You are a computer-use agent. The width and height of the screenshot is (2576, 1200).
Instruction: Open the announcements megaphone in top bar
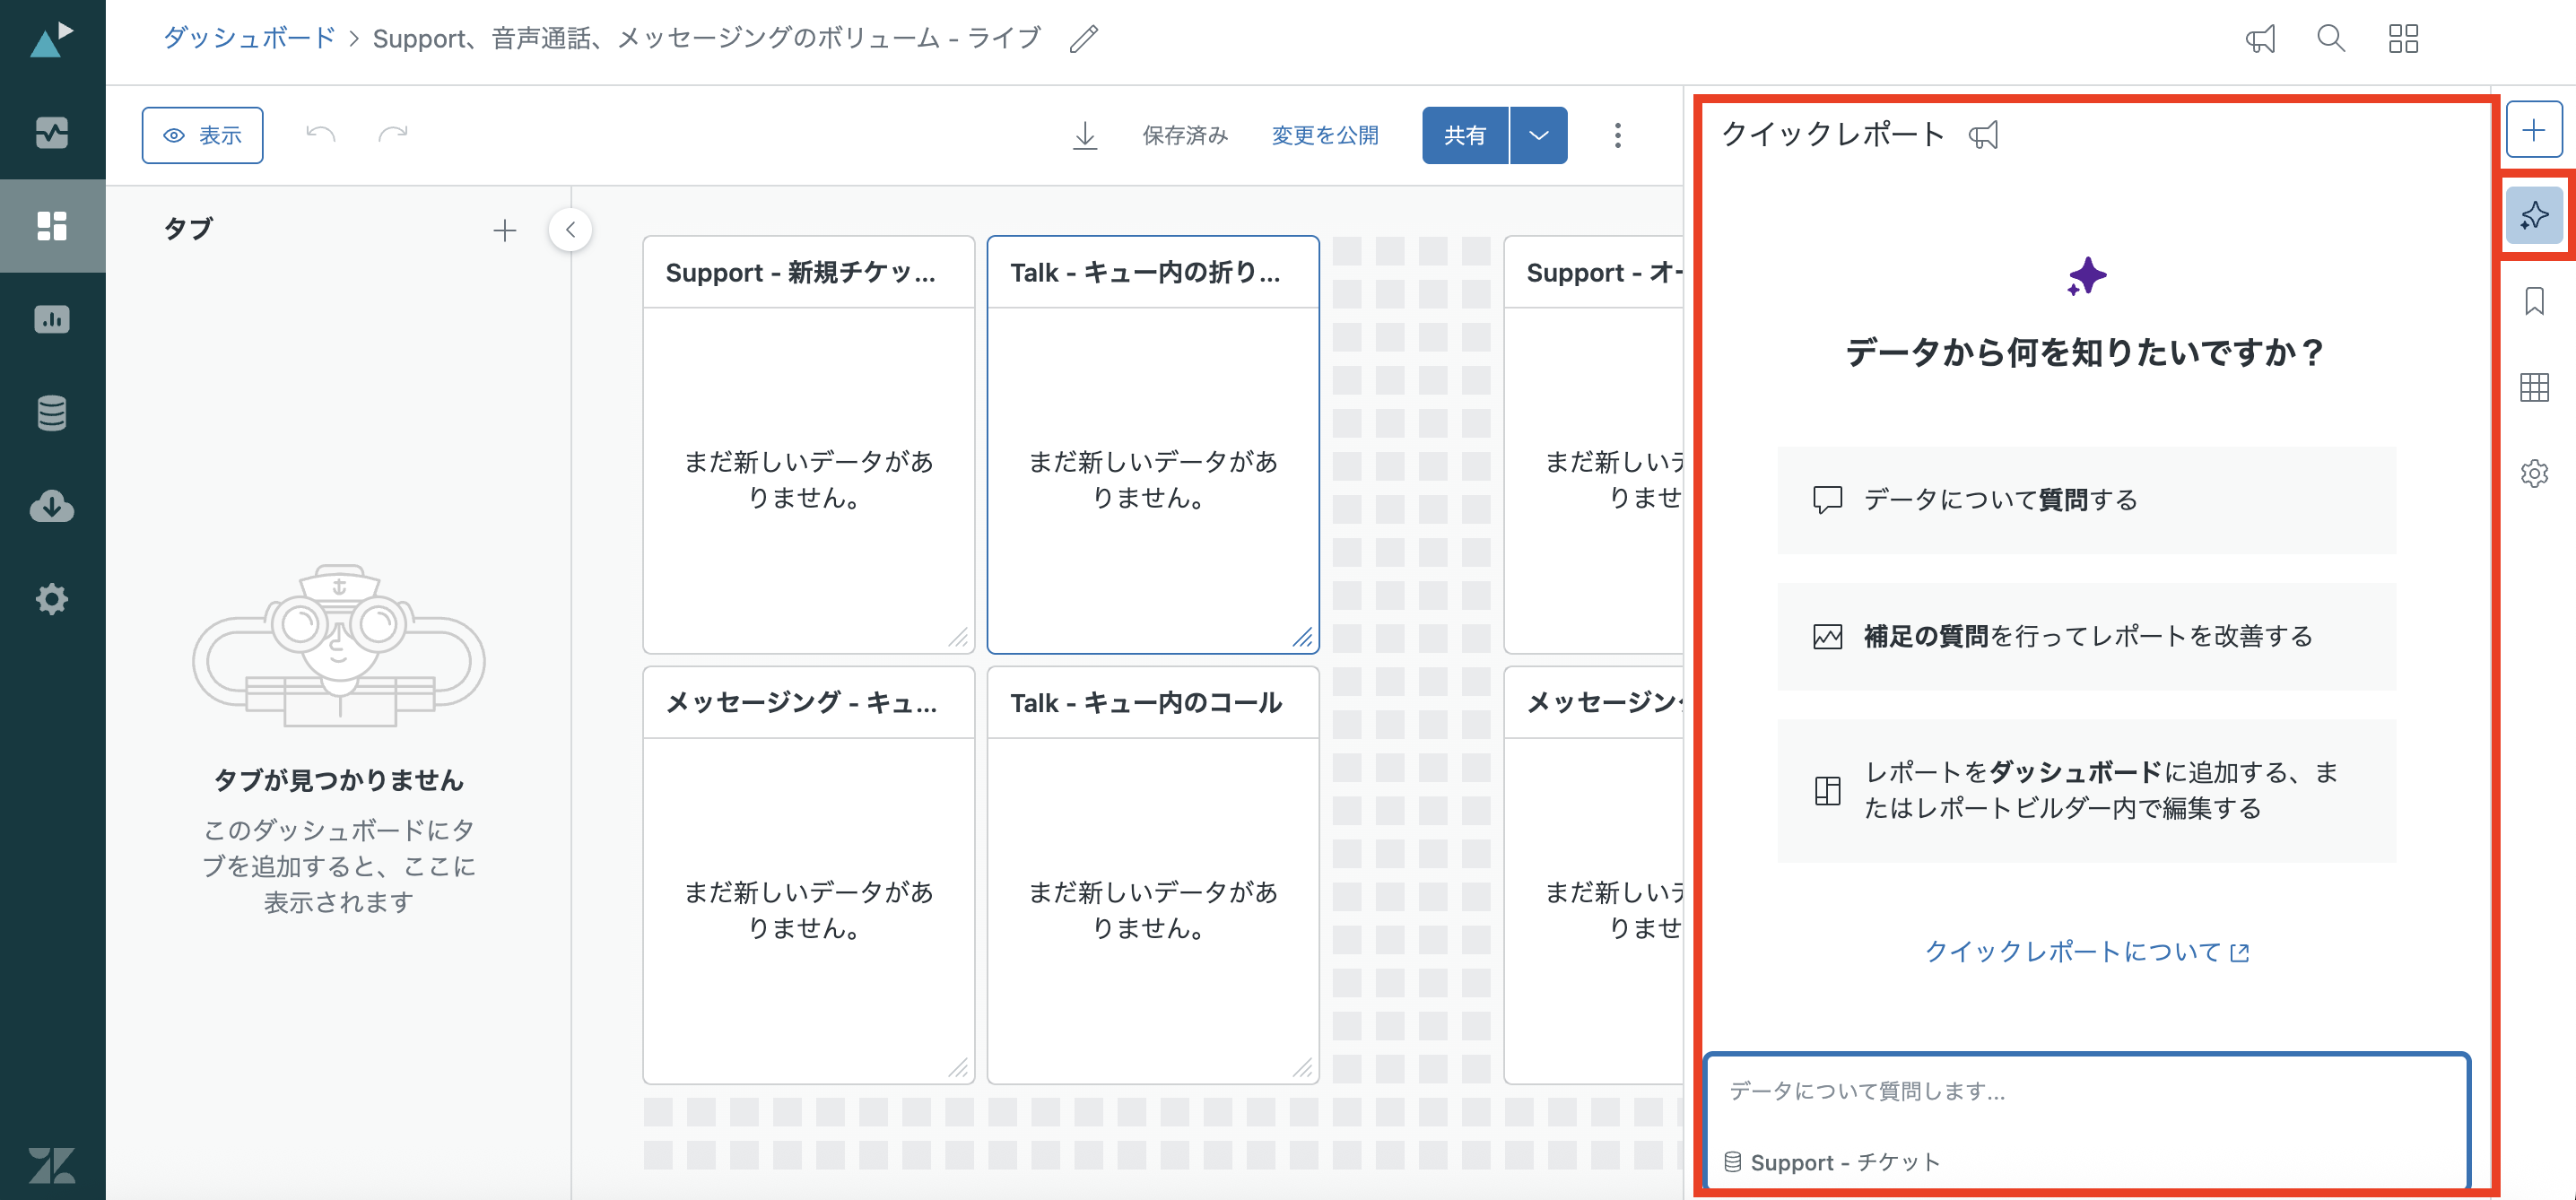[2260, 39]
